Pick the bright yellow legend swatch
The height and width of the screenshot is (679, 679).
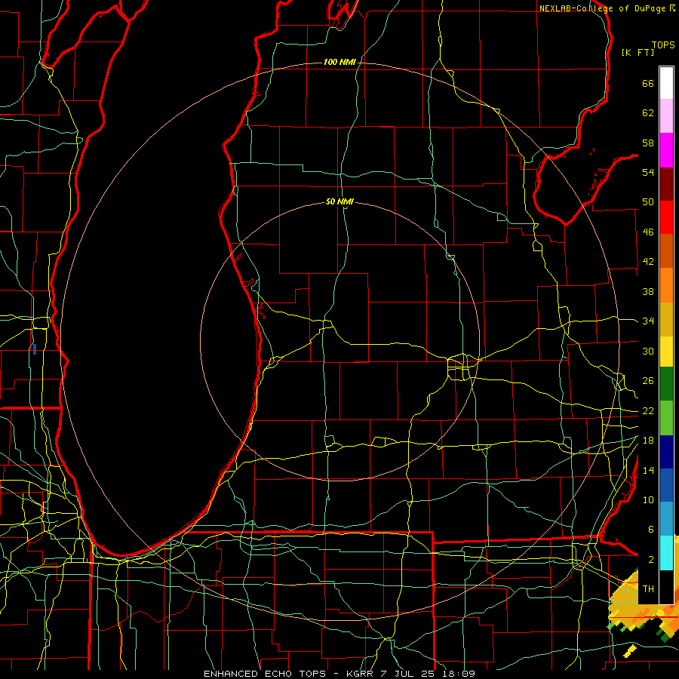tap(666, 351)
